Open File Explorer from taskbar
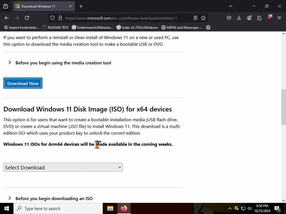 pos(110,208)
